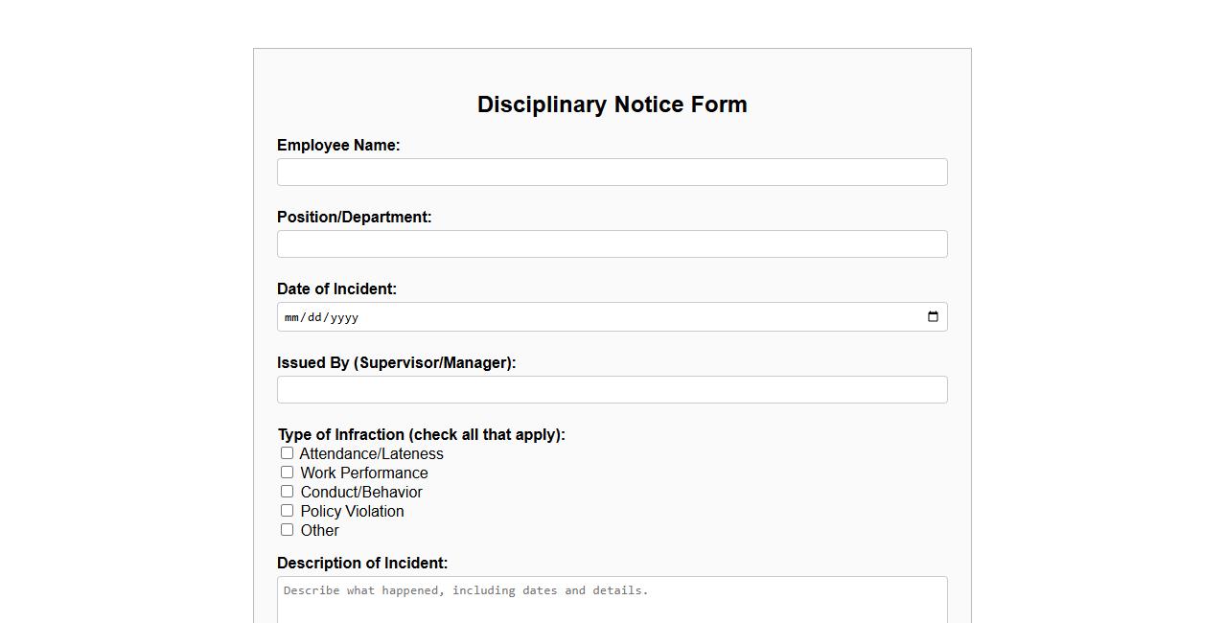Image resolution: width=1225 pixels, height=623 pixels.
Task: Toggle Attendance/Lateness by clicking its label
Action: 371,453
